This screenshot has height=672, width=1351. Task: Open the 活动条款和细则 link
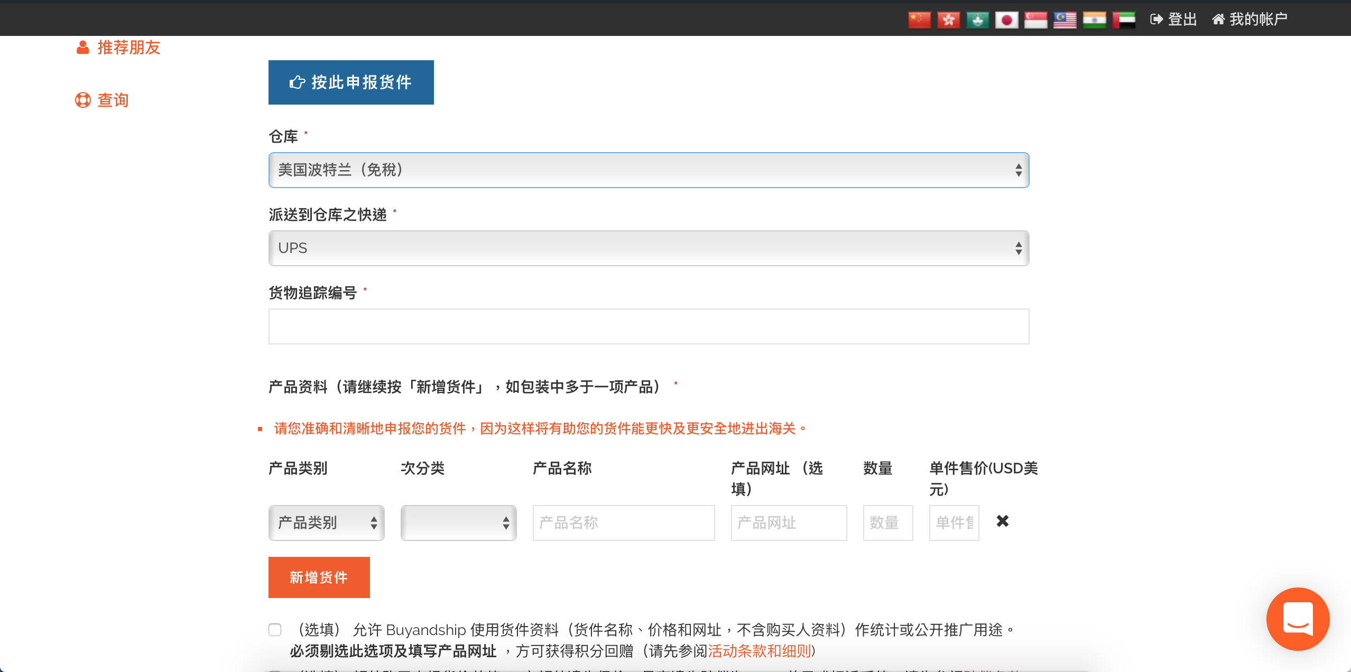coord(759,651)
